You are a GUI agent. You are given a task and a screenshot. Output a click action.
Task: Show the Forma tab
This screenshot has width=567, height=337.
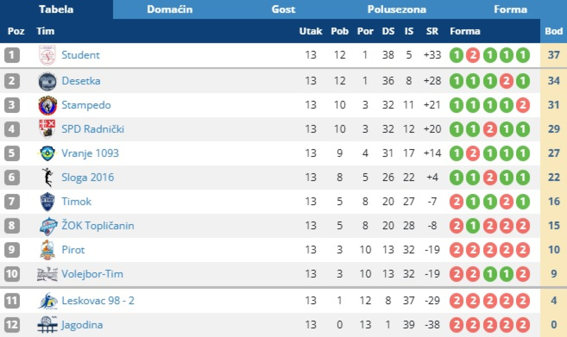coord(510,9)
